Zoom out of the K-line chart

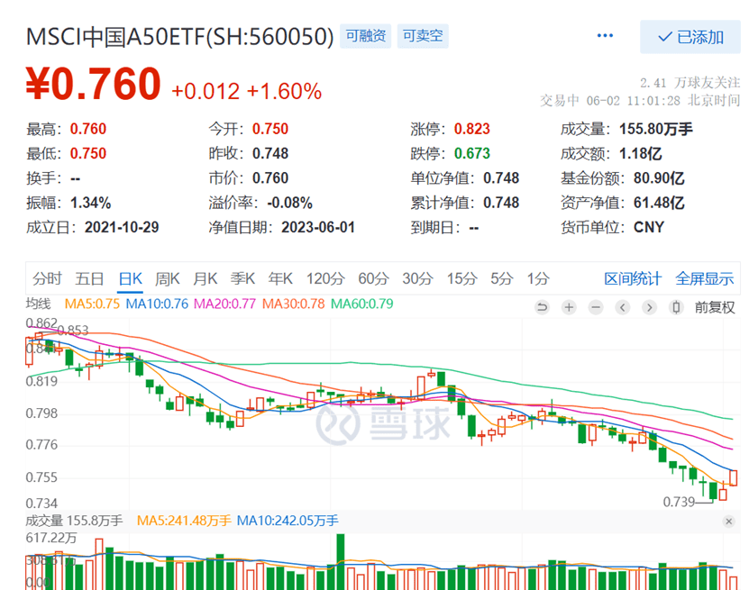point(595,308)
